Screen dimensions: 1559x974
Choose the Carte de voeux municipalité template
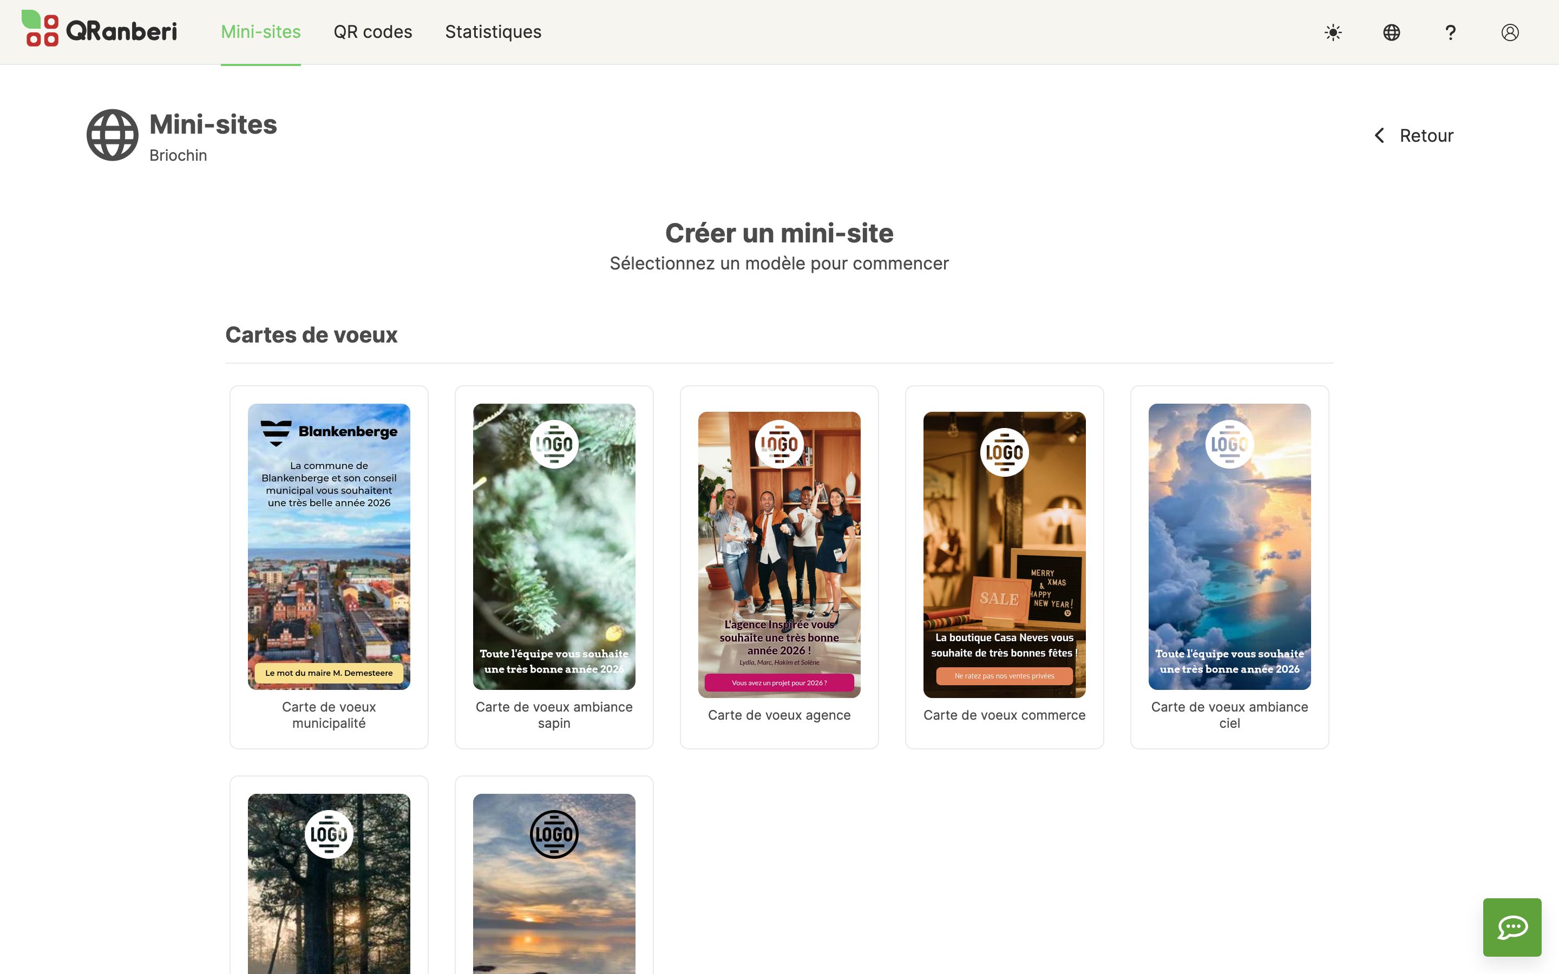point(329,547)
